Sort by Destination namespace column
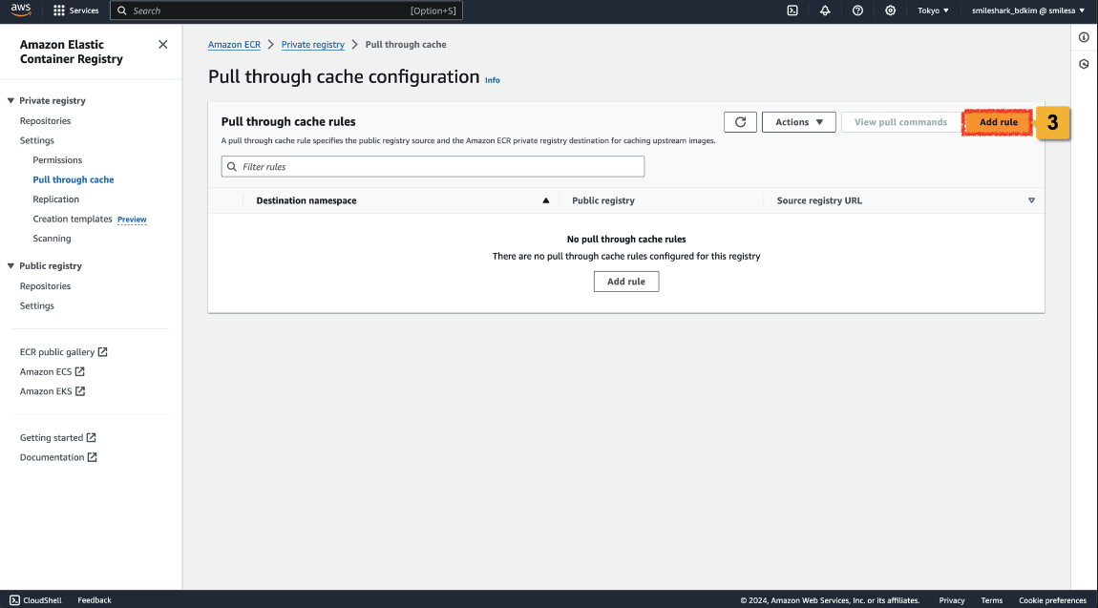 pos(306,200)
